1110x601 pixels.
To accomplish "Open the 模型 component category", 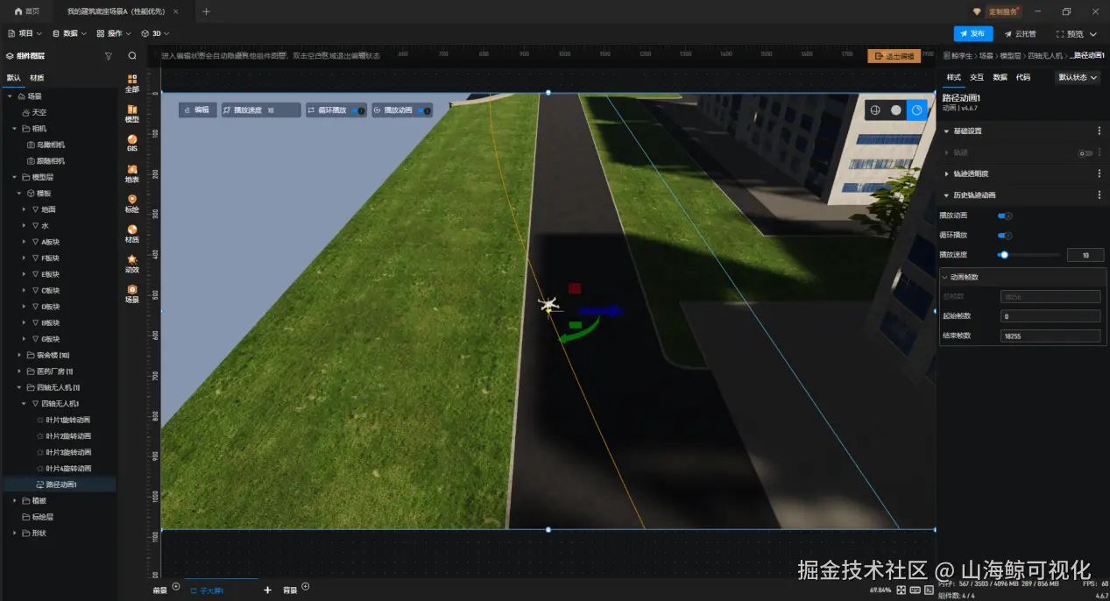I will (x=132, y=113).
